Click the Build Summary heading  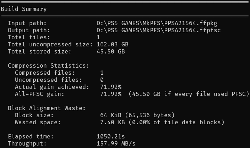[x=24, y=9]
